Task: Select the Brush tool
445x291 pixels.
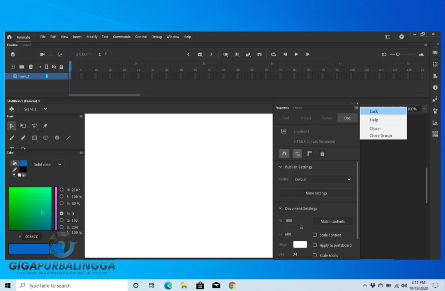Action: click(12, 138)
